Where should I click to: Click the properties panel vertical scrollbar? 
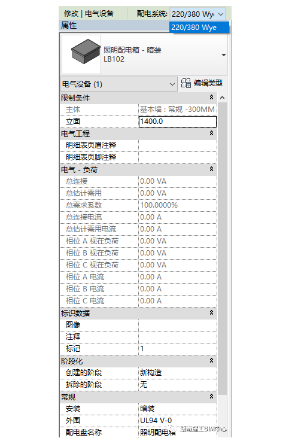pos(222,248)
